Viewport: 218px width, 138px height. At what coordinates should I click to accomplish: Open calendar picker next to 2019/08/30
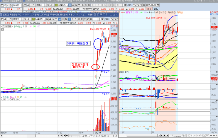[158, 5]
